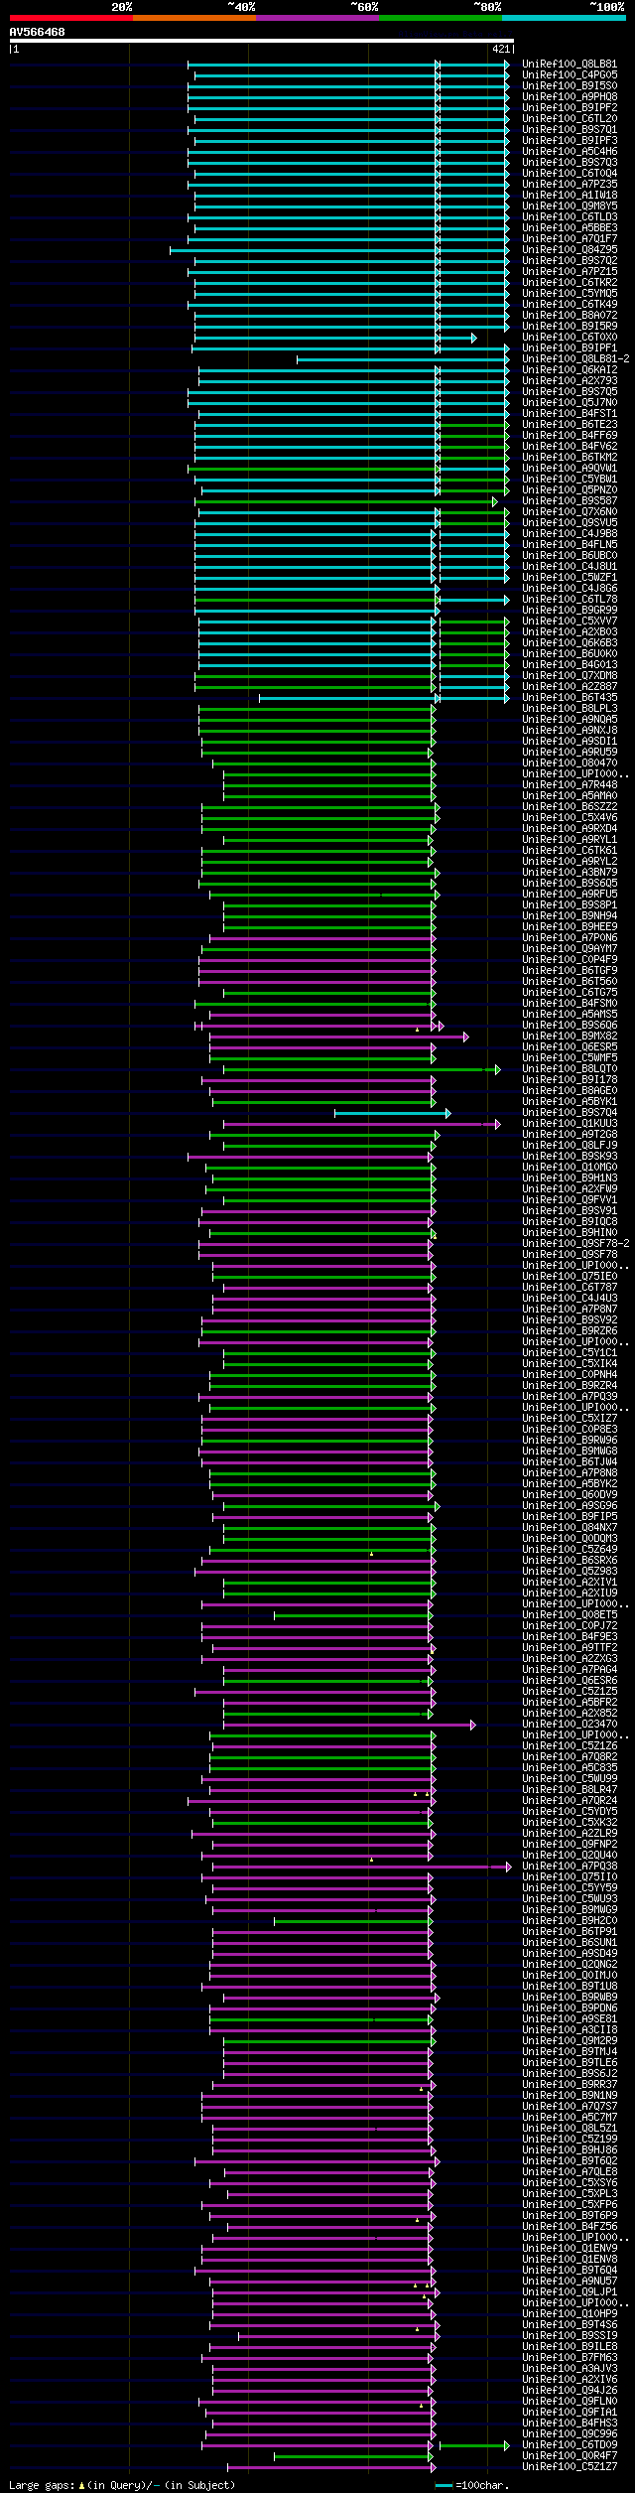635x2493 pixels.
Task: Click the red ~20% identity legend bar
Action: pyautogui.click(x=71, y=18)
